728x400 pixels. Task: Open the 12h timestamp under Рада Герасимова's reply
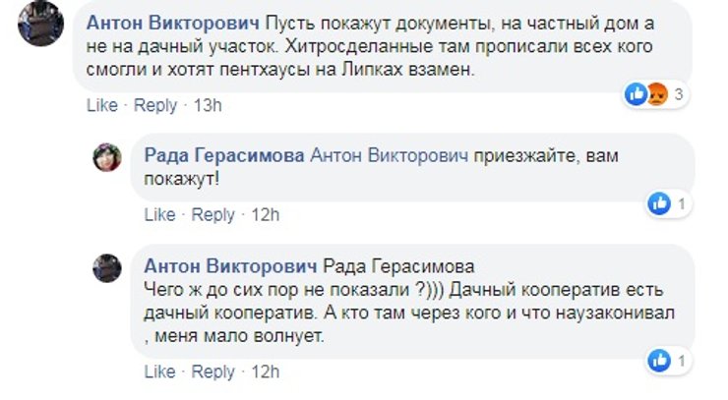click(x=266, y=214)
